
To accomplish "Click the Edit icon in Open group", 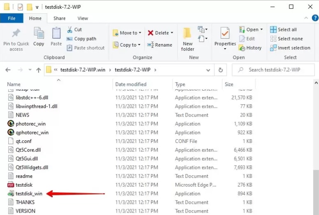I will [242, 39].
